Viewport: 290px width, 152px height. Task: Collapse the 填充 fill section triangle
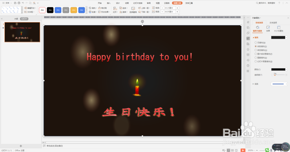(253, 37)
